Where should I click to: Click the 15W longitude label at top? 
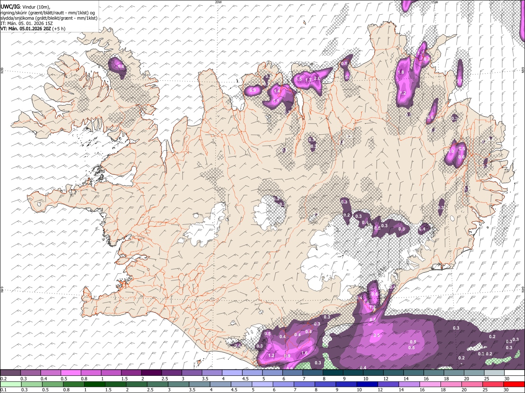click(x=434, y=2)
